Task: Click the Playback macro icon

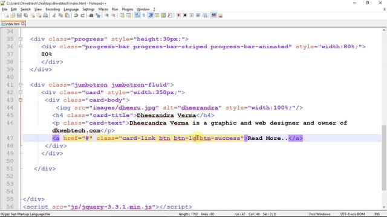Action: click(192, 16)
